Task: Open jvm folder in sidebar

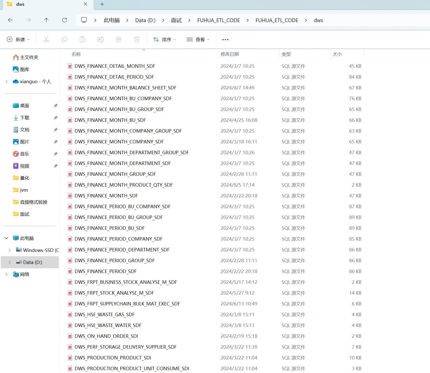Action: [20, 190]
